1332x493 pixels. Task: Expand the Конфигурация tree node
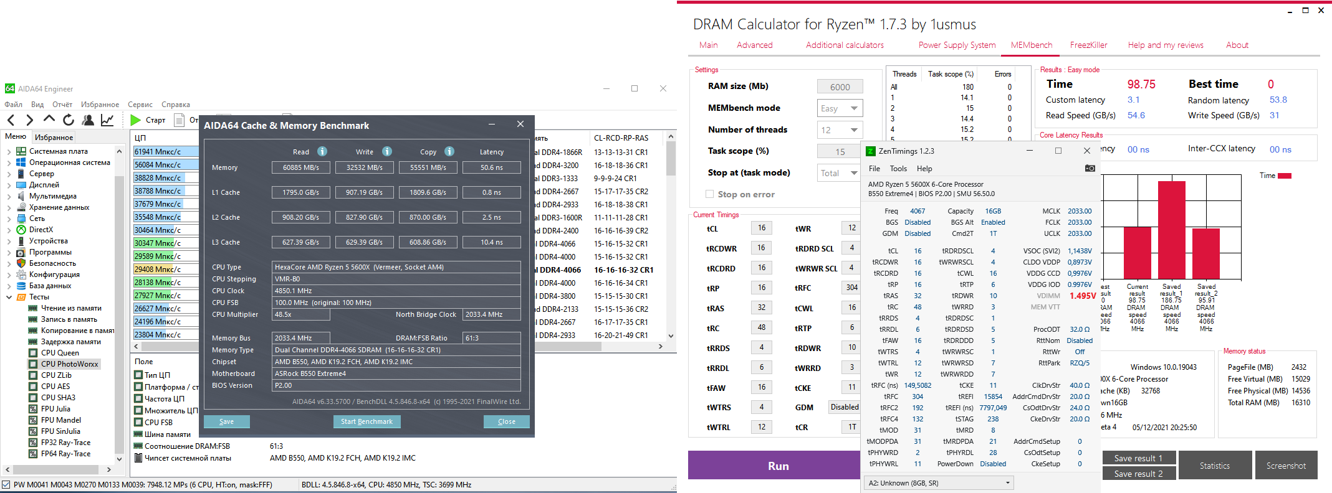(x=9, y=275)
